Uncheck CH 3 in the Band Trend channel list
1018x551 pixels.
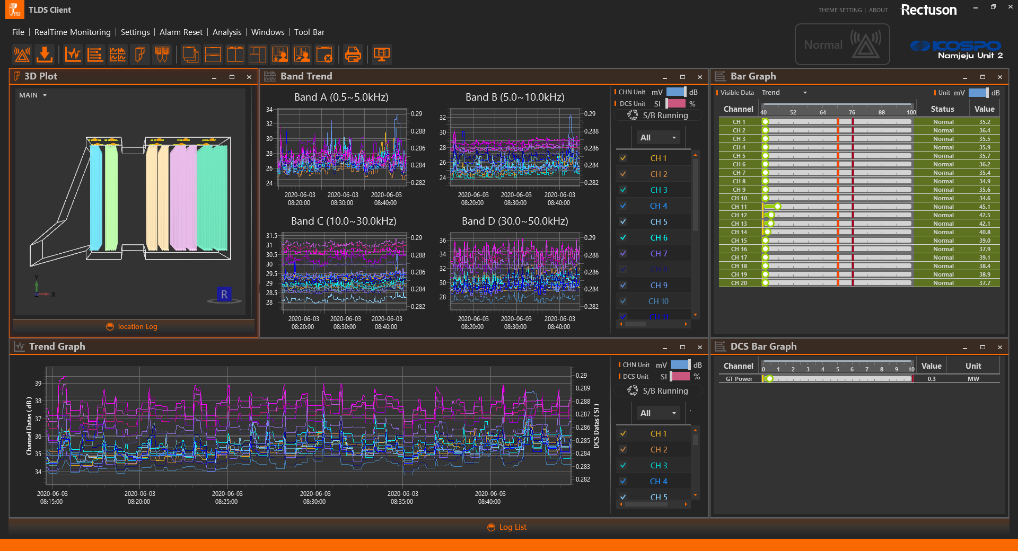623,190
